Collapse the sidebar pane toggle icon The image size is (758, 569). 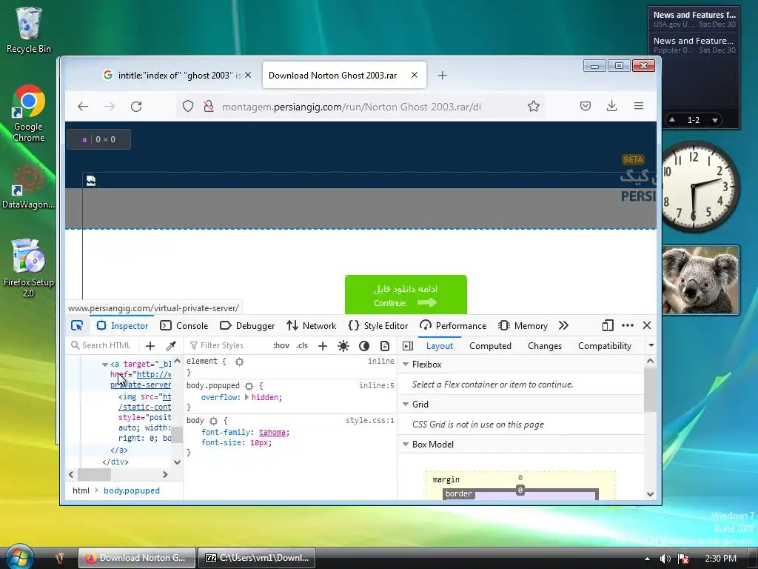click(x=408, y=346)
